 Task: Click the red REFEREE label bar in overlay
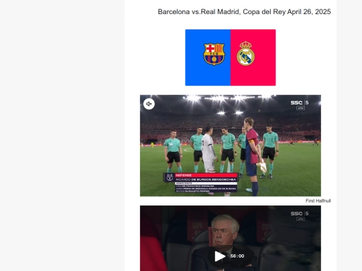[x=206, y=175]
